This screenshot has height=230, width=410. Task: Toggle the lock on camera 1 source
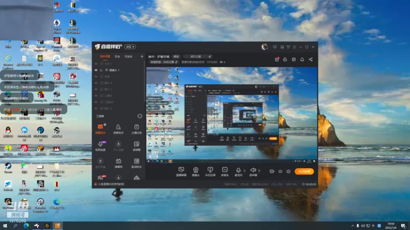coord(101,70)
